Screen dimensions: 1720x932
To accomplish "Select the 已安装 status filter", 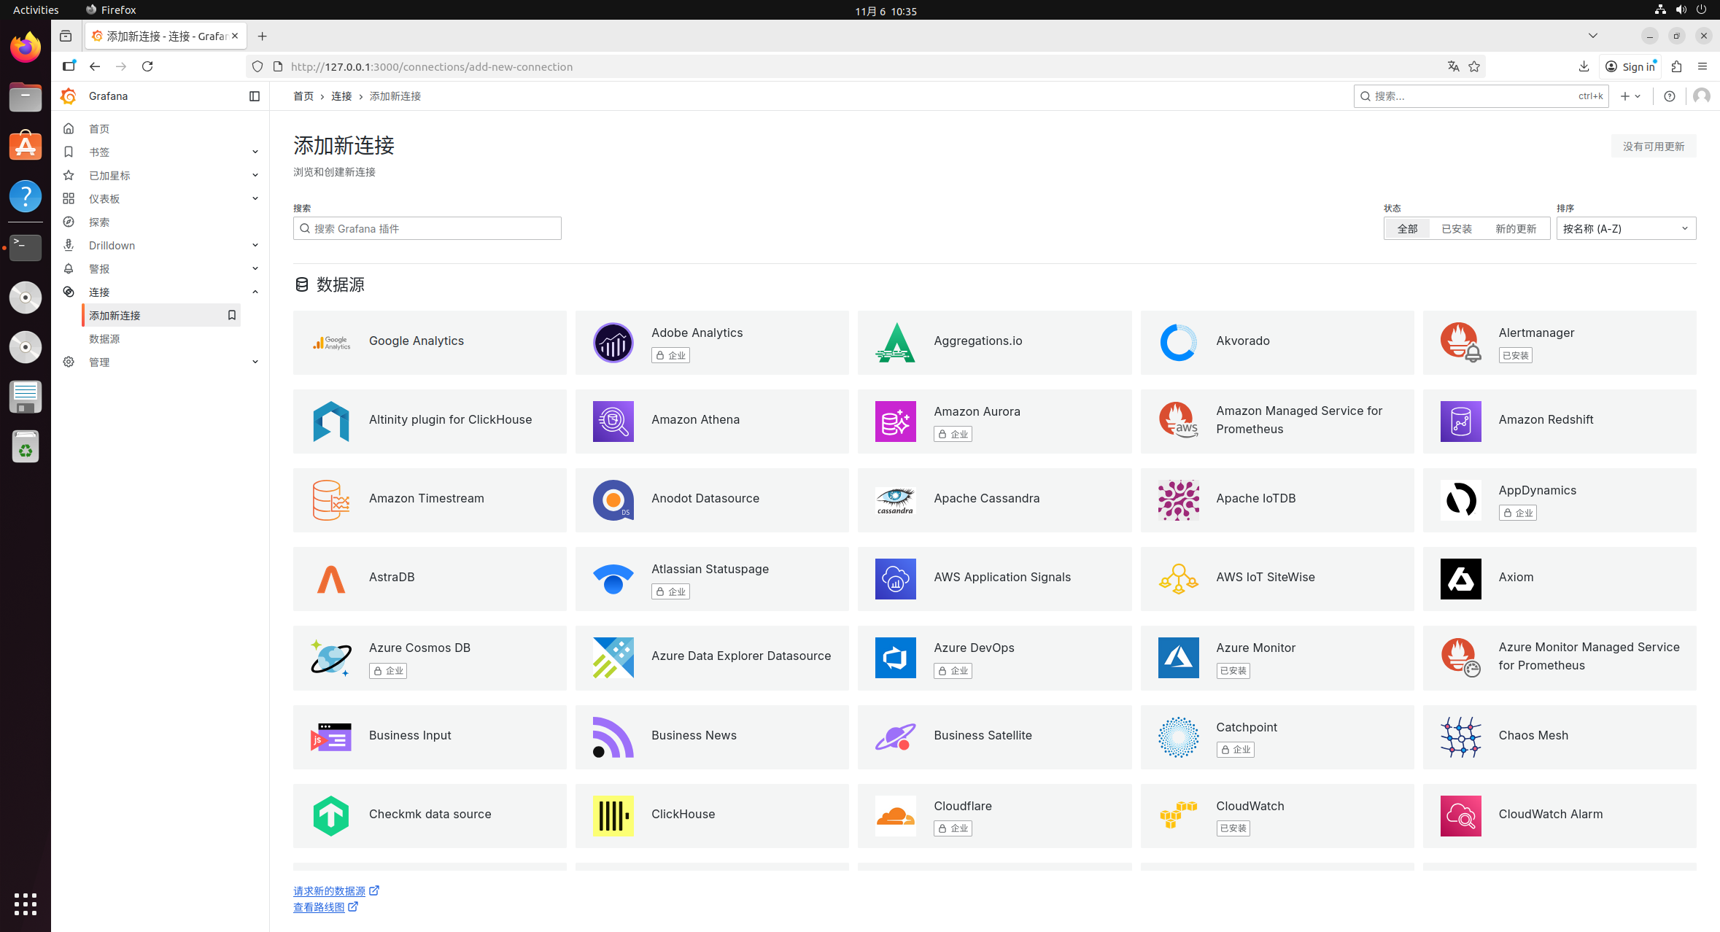I will pos(1457,229).
